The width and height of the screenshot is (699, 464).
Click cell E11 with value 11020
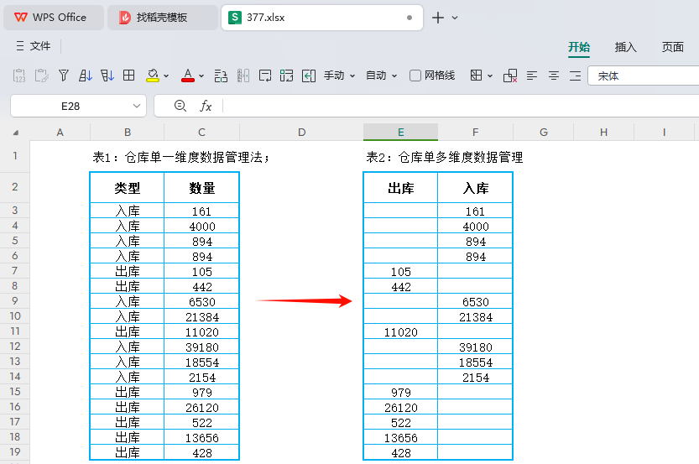pos(401,332)
